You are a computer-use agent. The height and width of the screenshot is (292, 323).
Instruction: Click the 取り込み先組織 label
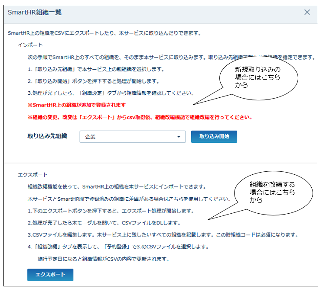(47, 136)
